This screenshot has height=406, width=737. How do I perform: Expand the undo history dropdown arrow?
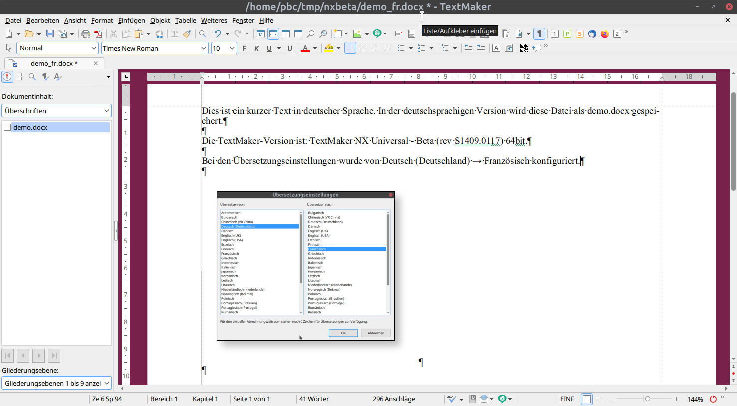point(227,34)
